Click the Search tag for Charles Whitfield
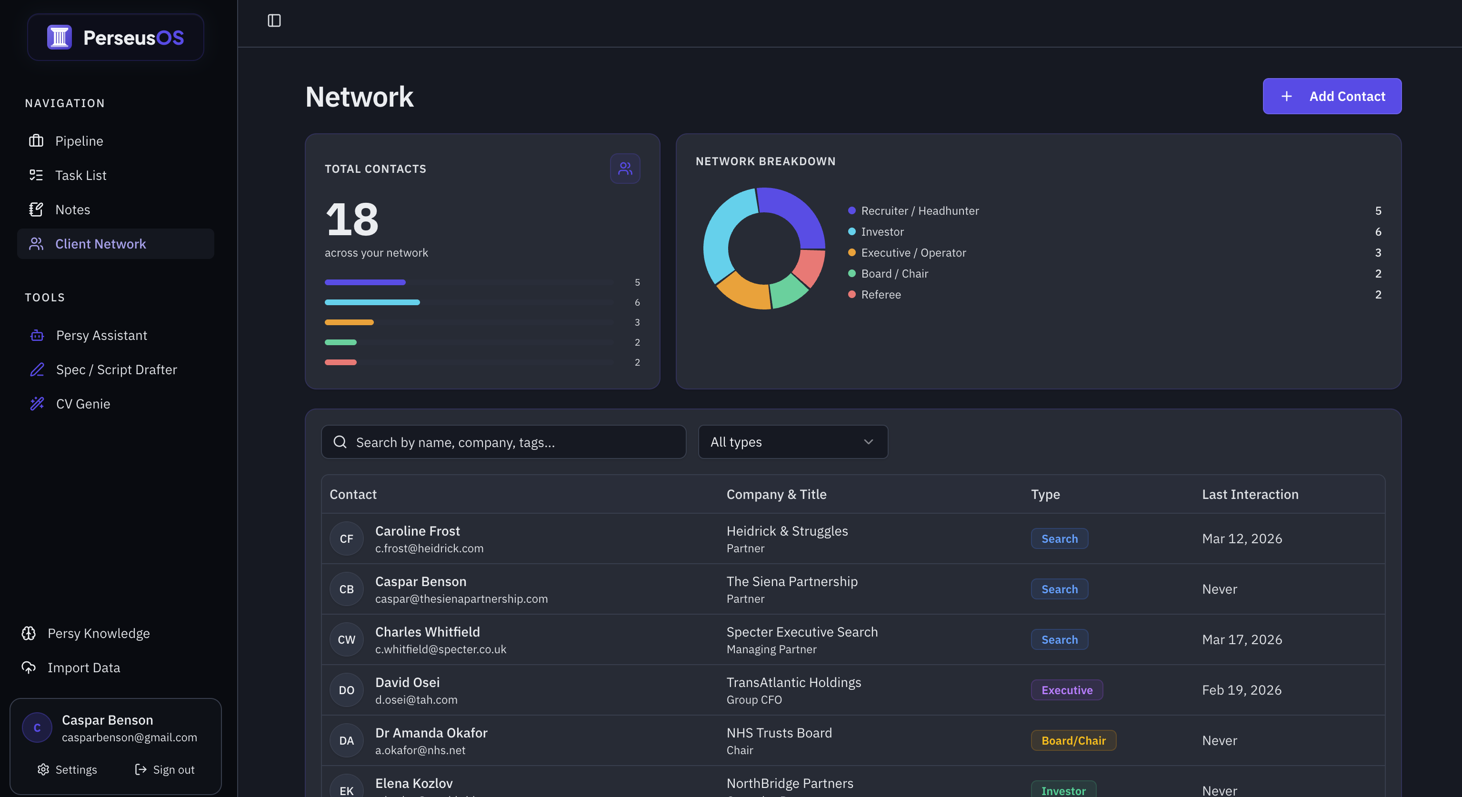Viewport: 1462px width, 797px height. click(x=1059, y=640)
